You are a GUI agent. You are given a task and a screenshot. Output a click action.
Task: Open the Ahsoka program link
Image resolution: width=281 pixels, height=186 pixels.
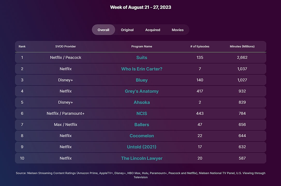pyautogui.click(x=142, y=102)
